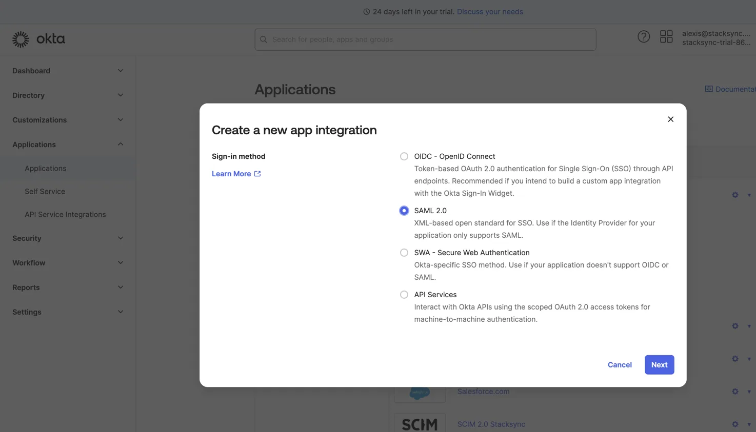The height and width of the screenshot is (432, 756).
Task: Open the apps grid icon
Action: pyautogui.click(x=666, y=36)
